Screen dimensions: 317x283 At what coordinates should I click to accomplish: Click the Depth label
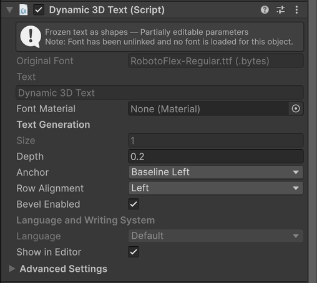(x=30, y=156)
